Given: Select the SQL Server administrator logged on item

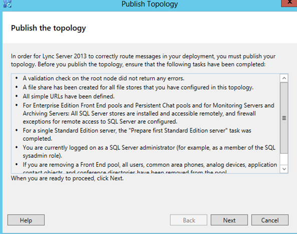Looking at the screenshot, I should pyautogui.click(x=149, y=151).
